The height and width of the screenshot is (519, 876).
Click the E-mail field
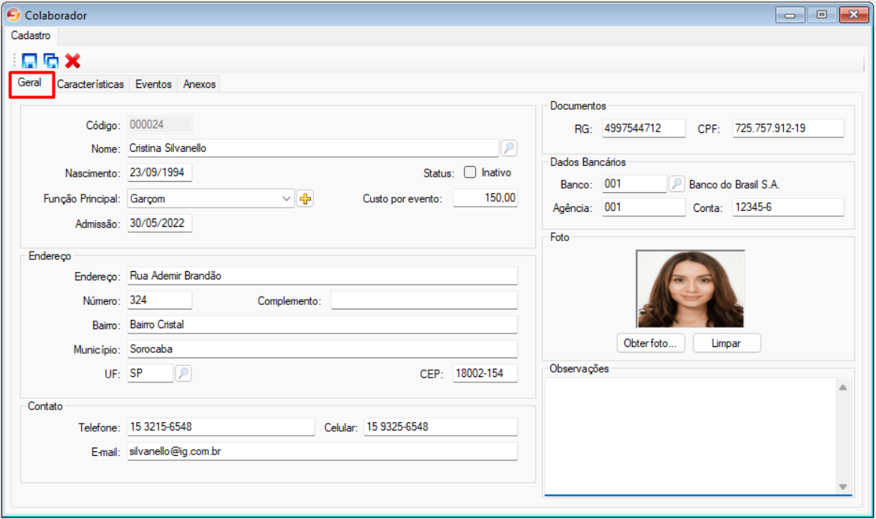(x=322, y=451)
